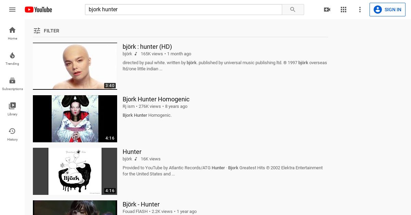Visit the 'Fouad FlASH' channel
The image size is (411, 215).
tap(135, 212)
